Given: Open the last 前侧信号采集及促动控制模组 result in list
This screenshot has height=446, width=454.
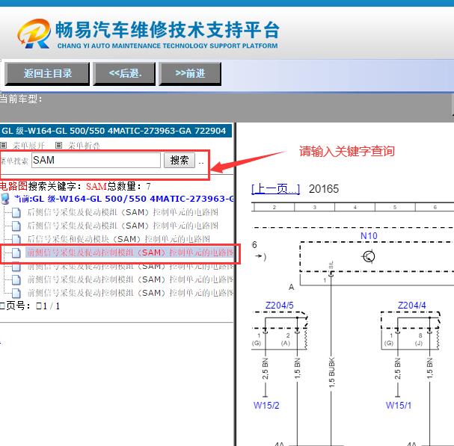Looking at the screenshot, I should tap(130, 293).
